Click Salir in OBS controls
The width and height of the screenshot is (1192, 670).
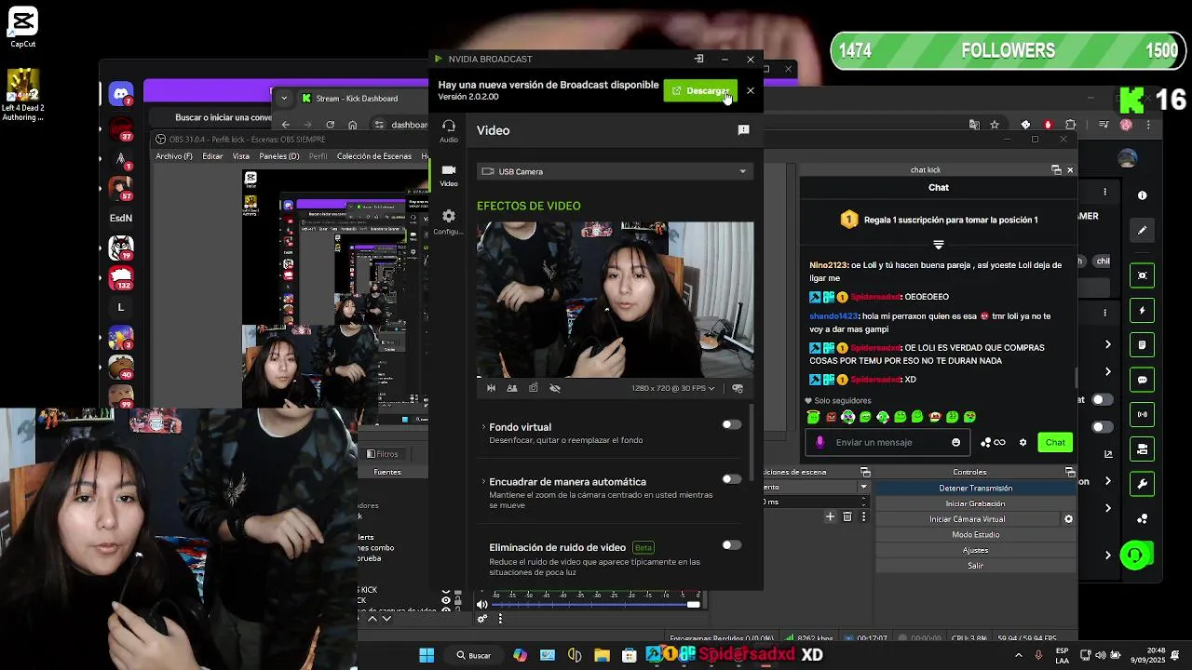(975, 566)
